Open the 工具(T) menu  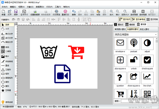tap(58, 7)
